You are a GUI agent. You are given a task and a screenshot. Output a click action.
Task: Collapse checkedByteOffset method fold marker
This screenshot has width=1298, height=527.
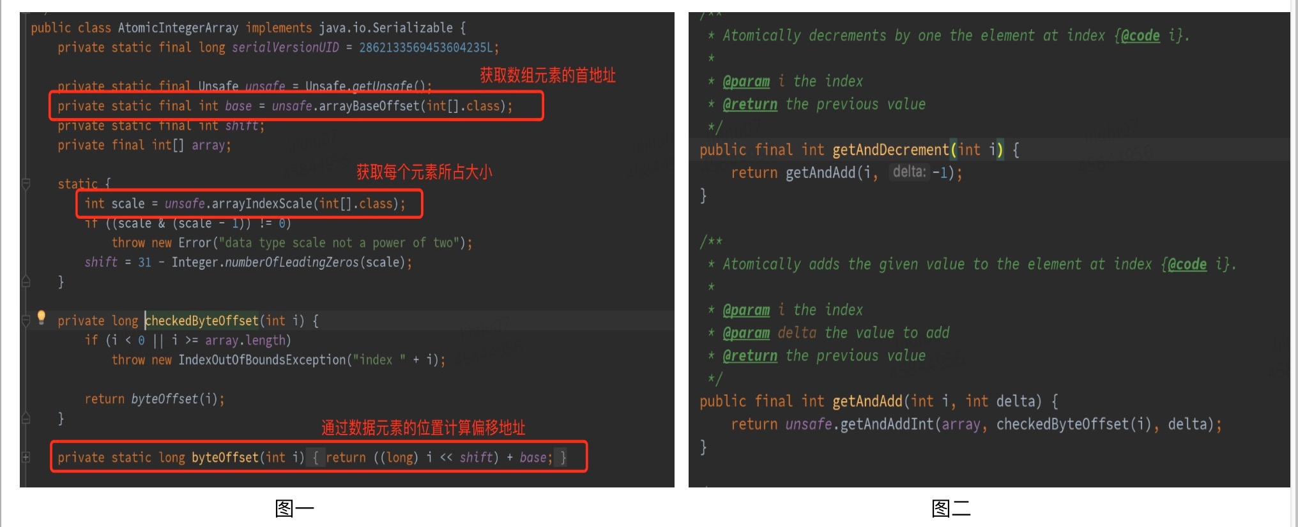(x=26, y=321)
